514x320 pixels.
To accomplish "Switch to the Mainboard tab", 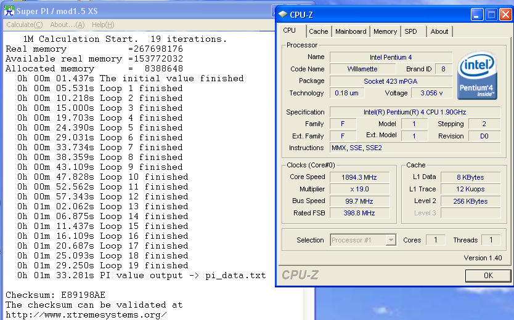I will click(351, 31).
